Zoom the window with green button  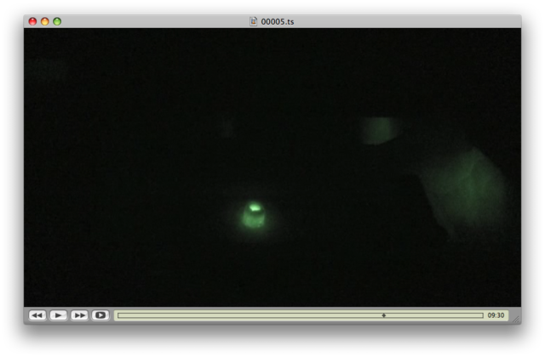(x=57, y=21)
